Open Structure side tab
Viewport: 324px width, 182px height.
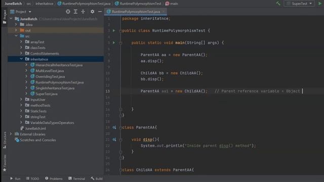tap(5, 140)
